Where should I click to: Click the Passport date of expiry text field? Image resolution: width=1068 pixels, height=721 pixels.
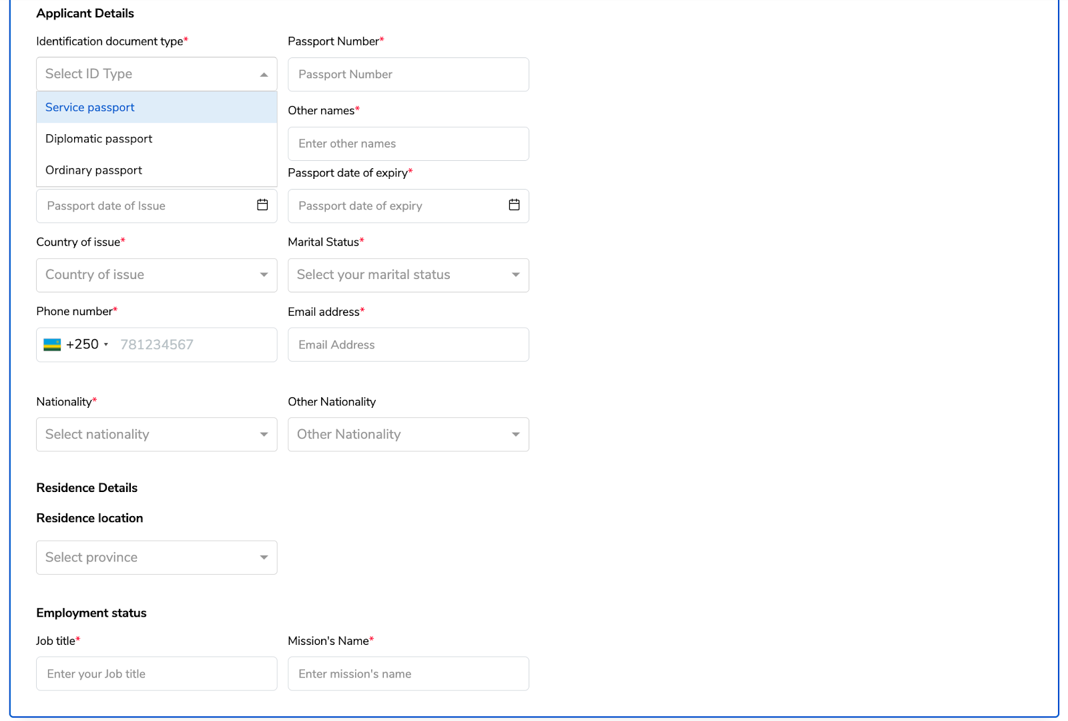[394, 206]
